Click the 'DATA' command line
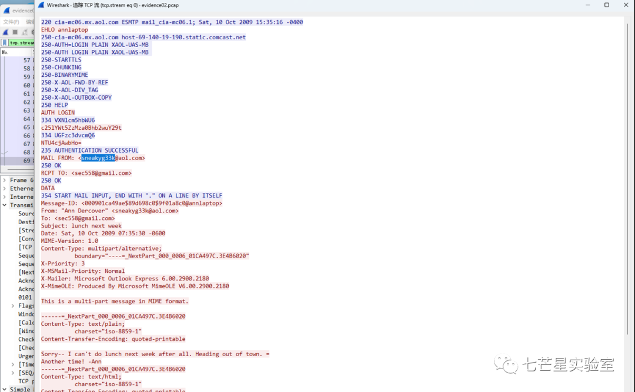Viewport: 635px width, 392px height. (48, 188)
